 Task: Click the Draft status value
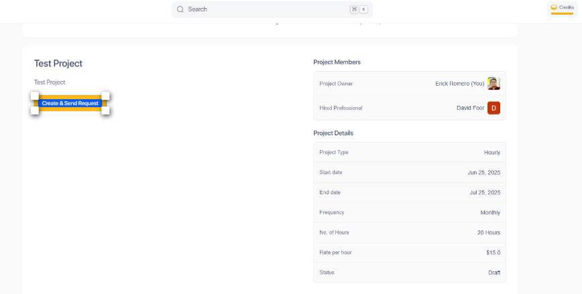493,273
